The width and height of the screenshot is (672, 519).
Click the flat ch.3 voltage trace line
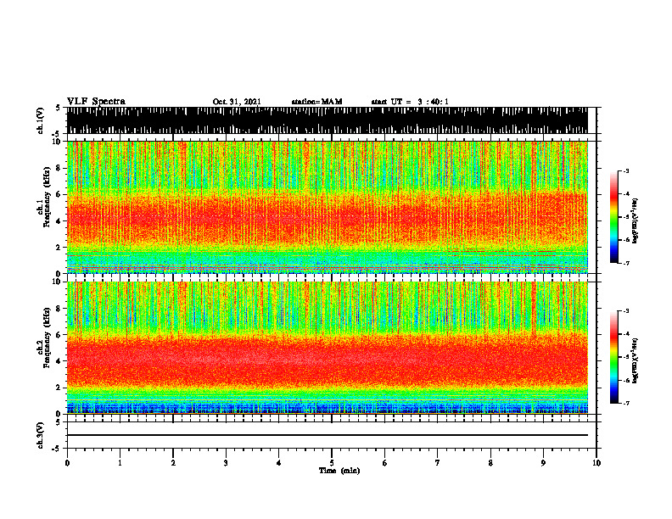(x=328, y=435)
